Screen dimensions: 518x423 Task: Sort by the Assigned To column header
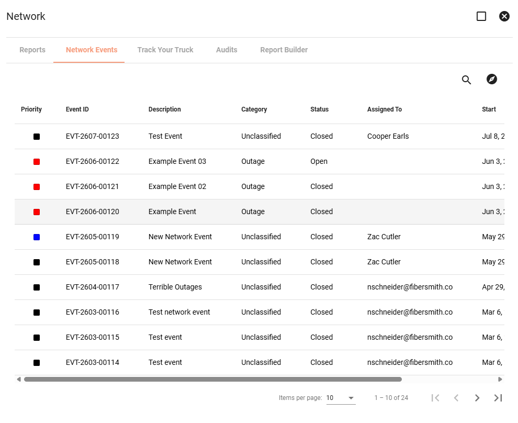pos(385,109)
